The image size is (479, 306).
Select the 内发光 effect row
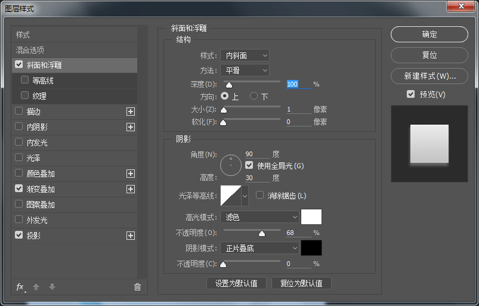75,143
